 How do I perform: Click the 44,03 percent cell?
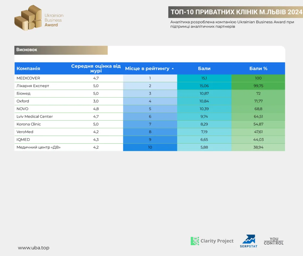[x=258, y=140]
